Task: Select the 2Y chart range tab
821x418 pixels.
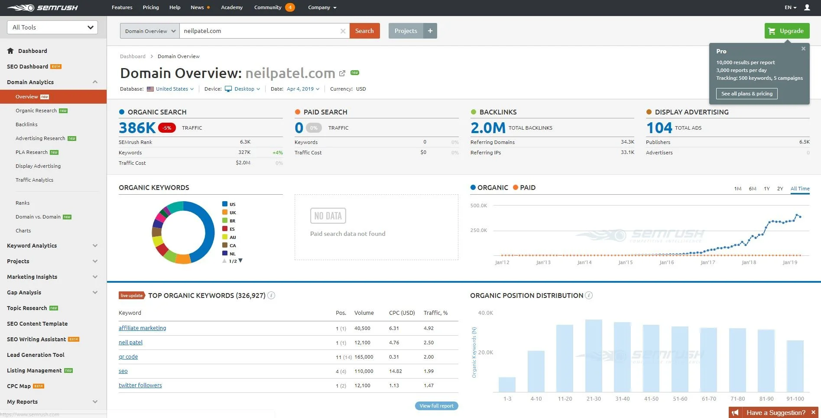Action: point(780,189)
